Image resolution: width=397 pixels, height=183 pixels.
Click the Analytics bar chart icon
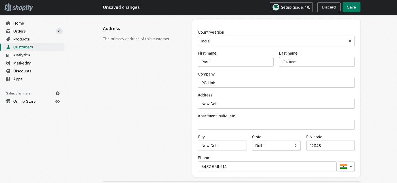8,55
